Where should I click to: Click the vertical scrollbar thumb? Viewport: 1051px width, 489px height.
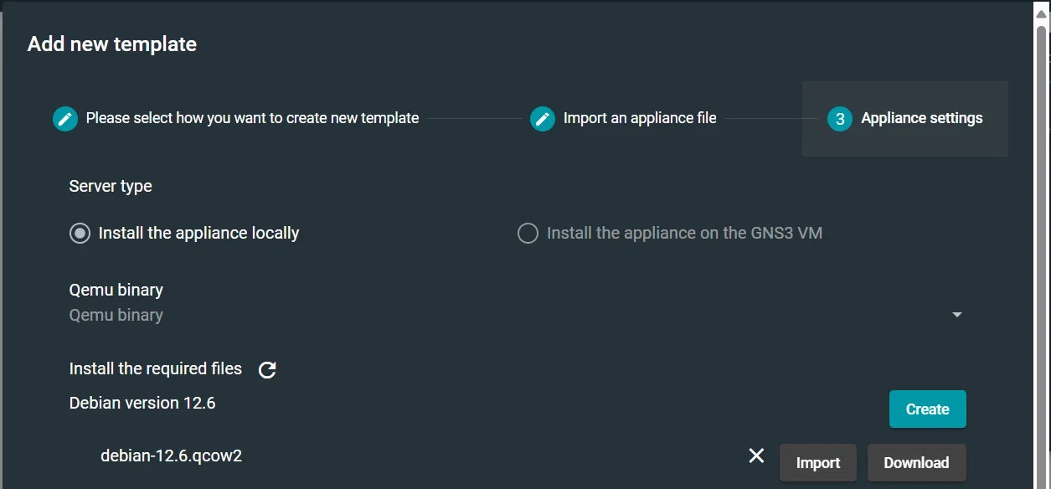1042,251
